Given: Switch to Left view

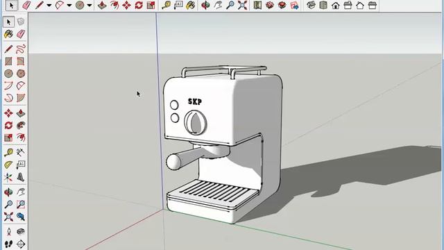Looking at the screenshot, I should tap(373, 5).
